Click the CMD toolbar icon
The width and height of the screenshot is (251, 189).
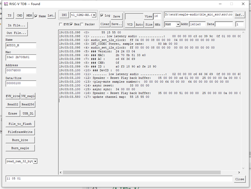19,15
